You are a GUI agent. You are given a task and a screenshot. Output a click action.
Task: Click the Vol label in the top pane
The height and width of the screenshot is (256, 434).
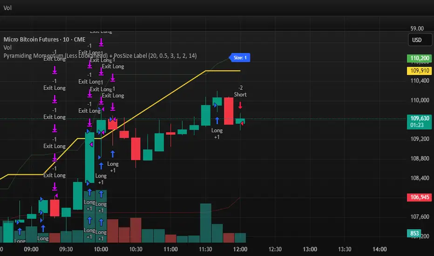7,8
